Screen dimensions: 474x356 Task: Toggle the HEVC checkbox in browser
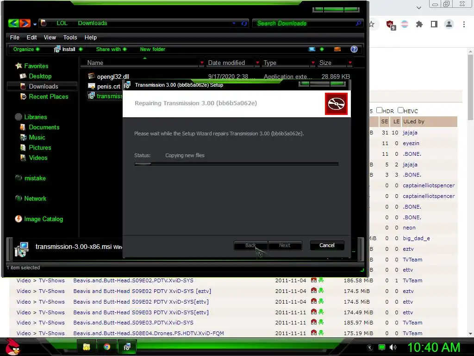coord(400,110)
